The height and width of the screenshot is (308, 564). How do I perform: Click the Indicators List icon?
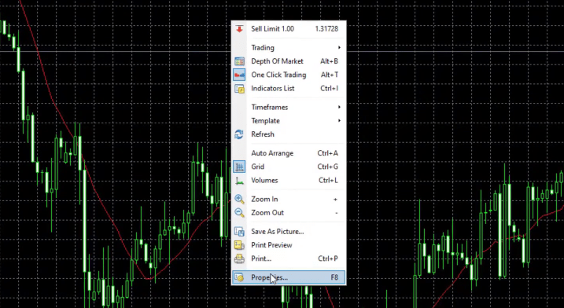[x=239, y=89]
